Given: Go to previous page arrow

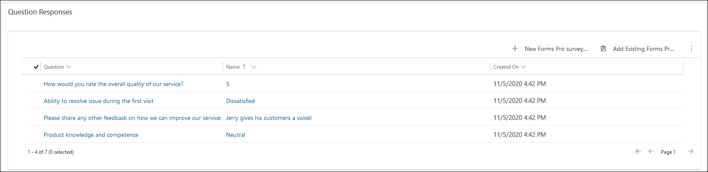Looking at the screenshot, I should point(651,151).
